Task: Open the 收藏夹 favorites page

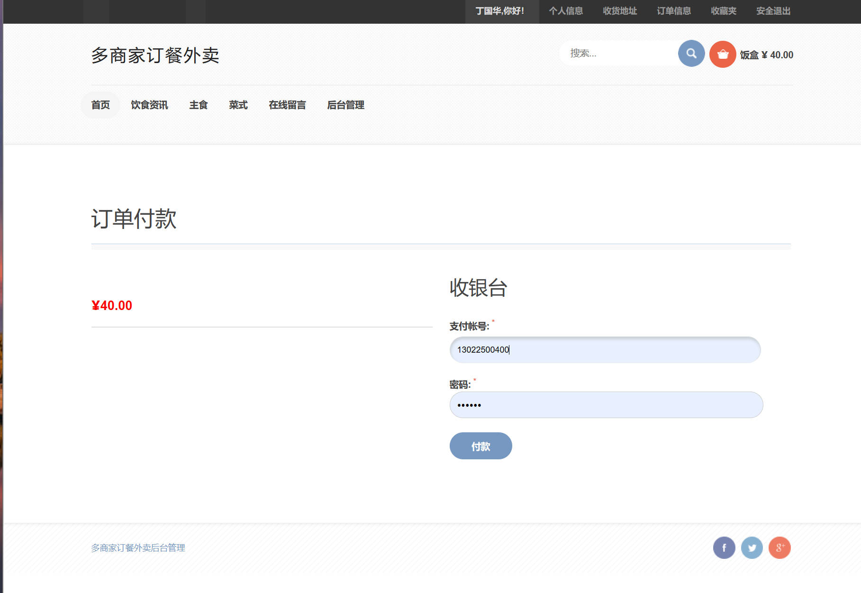Action: [723, 11]
